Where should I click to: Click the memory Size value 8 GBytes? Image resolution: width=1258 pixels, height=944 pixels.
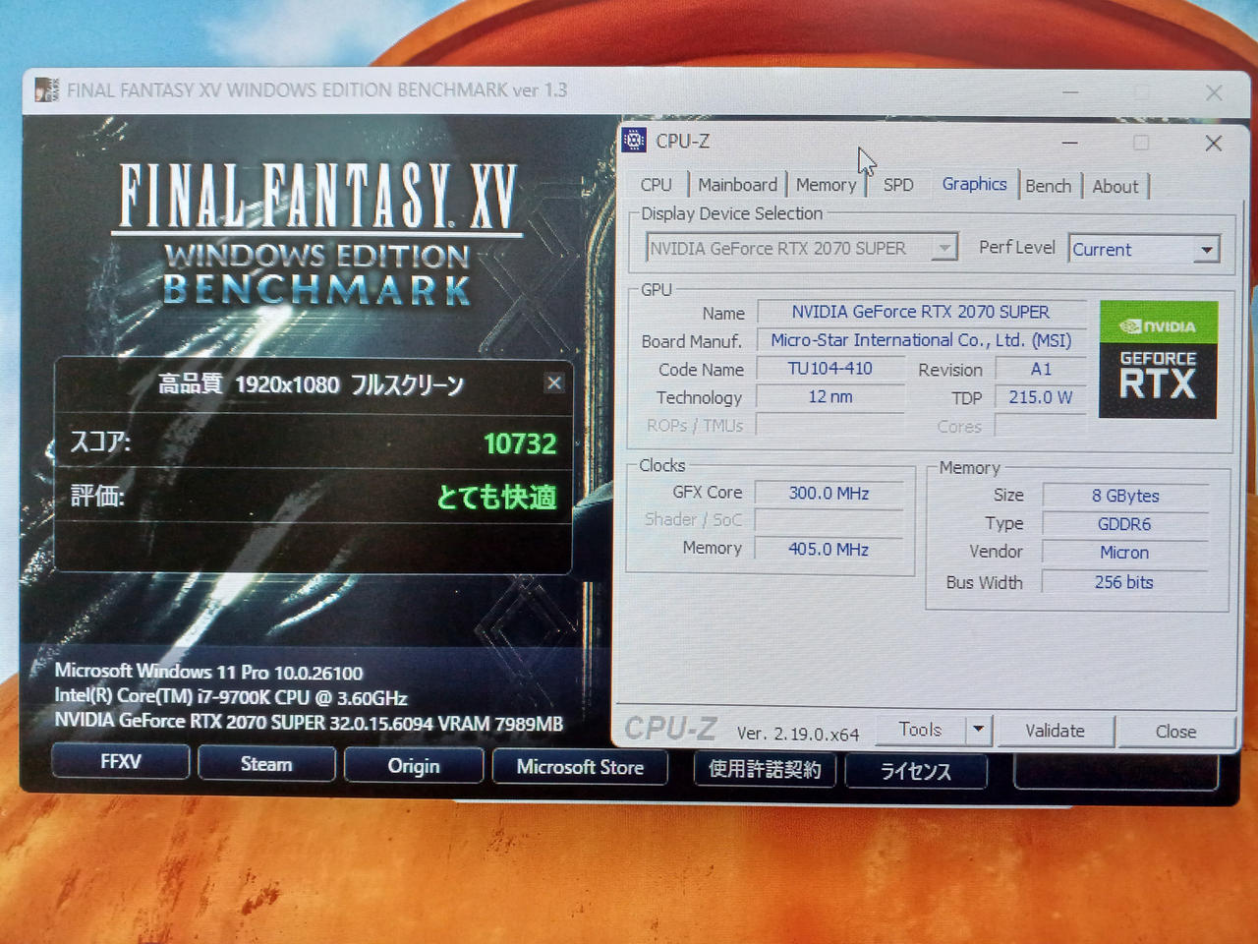click(x=1125, y=496)
